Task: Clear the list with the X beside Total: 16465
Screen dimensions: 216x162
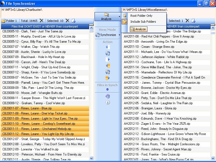Action: coord(41,21)
